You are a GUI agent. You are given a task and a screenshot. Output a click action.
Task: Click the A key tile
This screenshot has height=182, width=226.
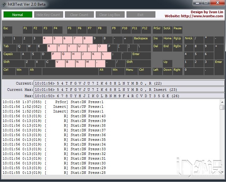click(26, 56)
